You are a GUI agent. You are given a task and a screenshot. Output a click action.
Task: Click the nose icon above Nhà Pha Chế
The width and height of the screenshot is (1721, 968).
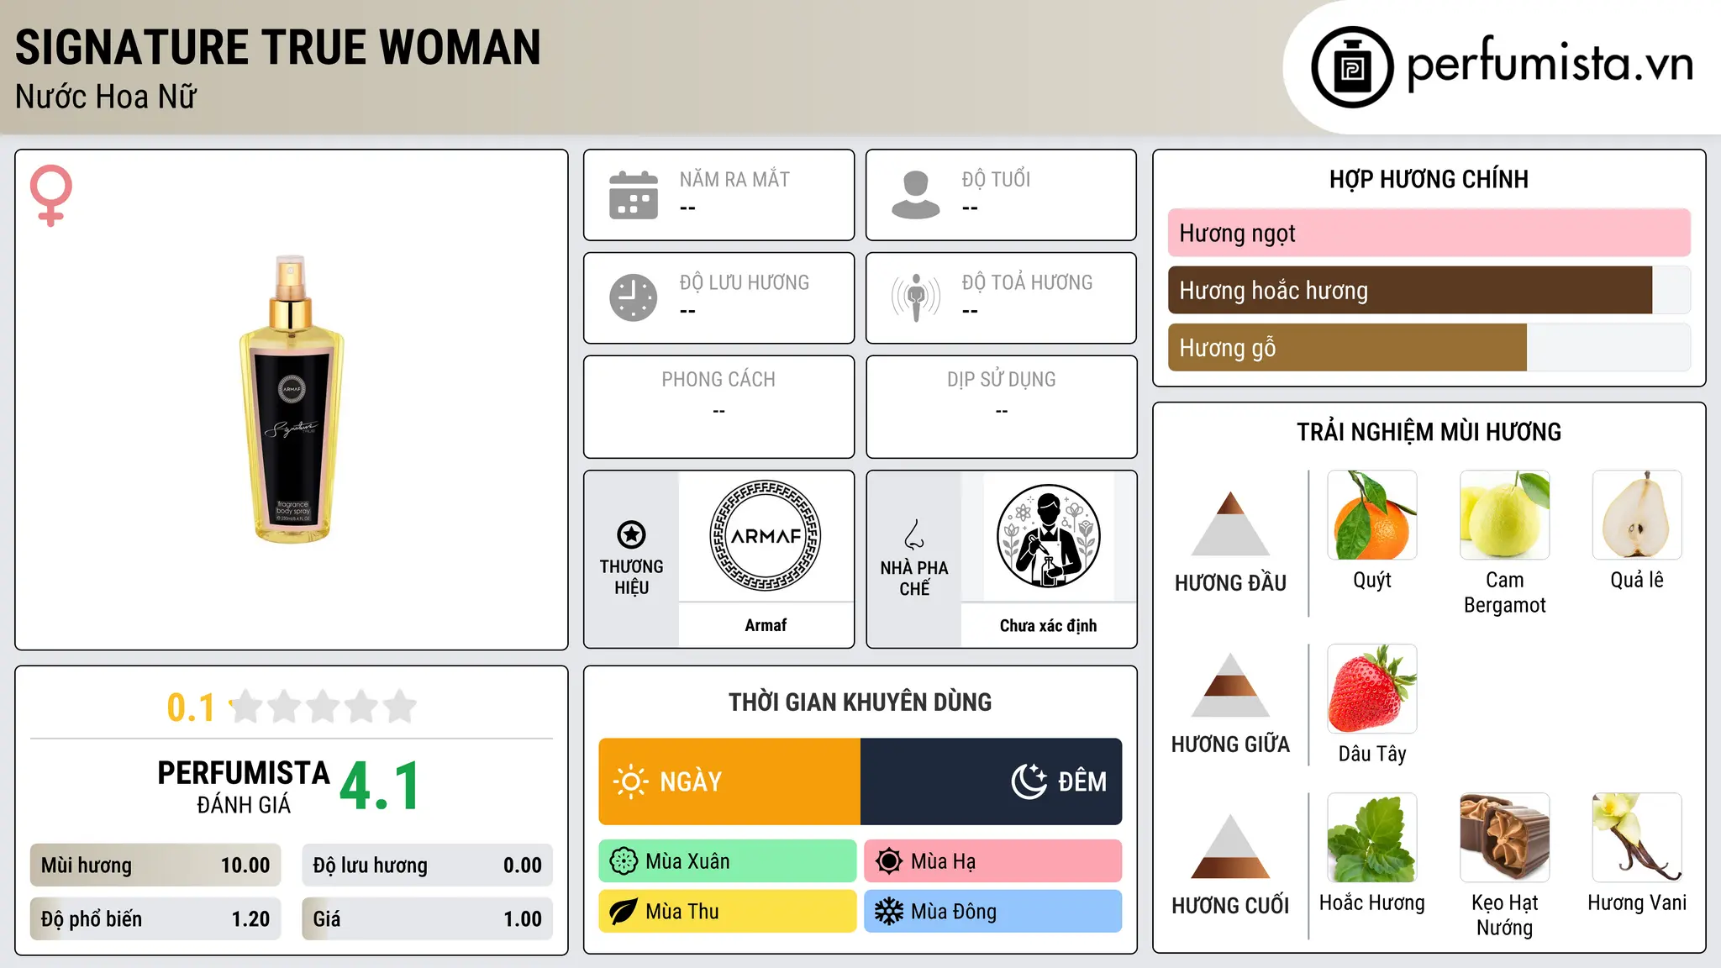[x=914, y=534]
